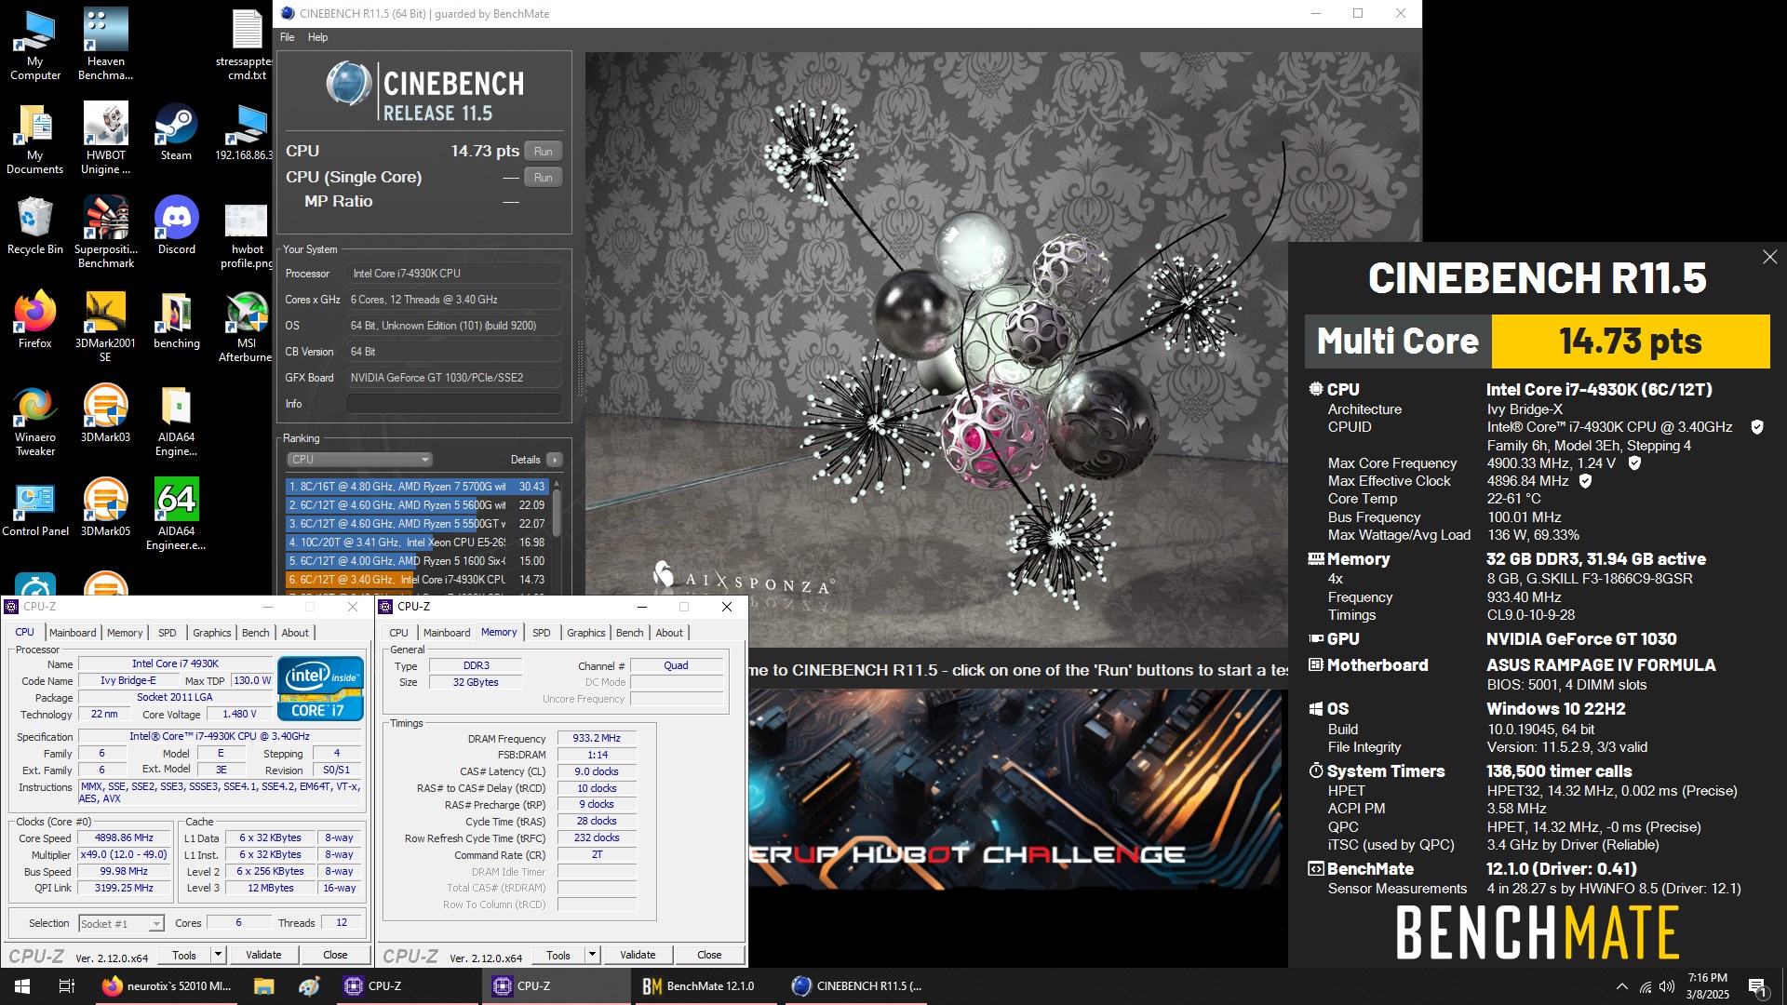This screenshot has height=1005, width=1787.
Task: Open the 192.168.86.3 network shortcut
Action: pos(246,132)
